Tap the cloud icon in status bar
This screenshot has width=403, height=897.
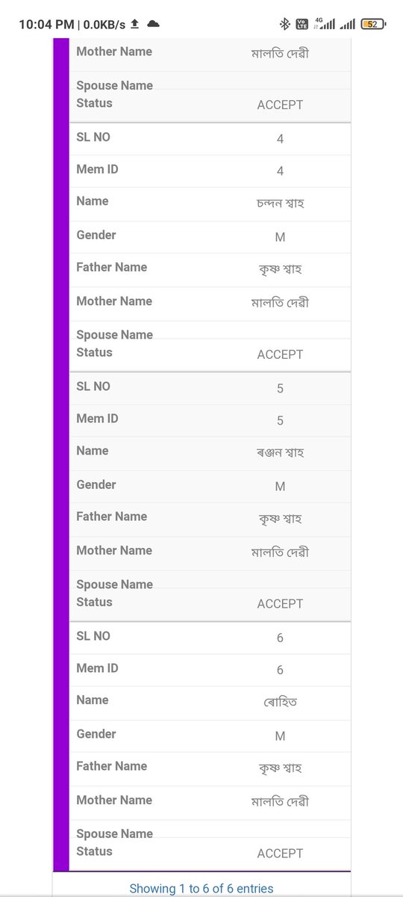pos(153,24)
